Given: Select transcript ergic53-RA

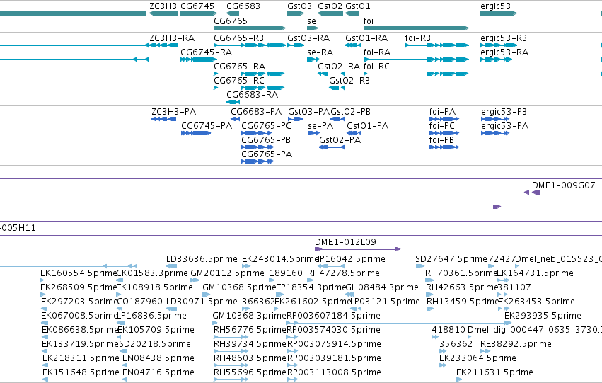Looking at the screenshot, I should [x=504, y=52].
